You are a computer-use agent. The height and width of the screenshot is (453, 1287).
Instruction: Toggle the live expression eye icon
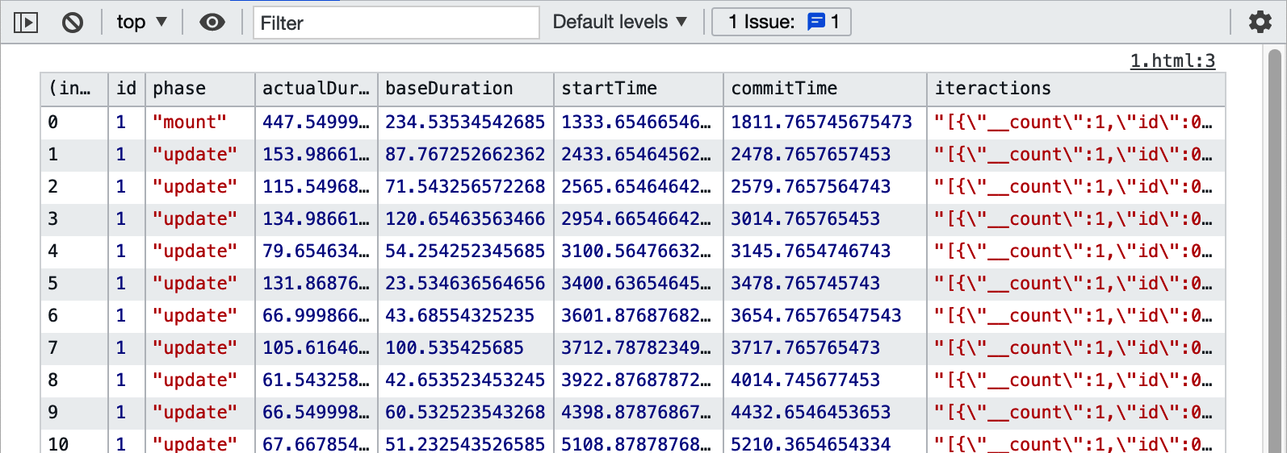click(x=212, y=23)
